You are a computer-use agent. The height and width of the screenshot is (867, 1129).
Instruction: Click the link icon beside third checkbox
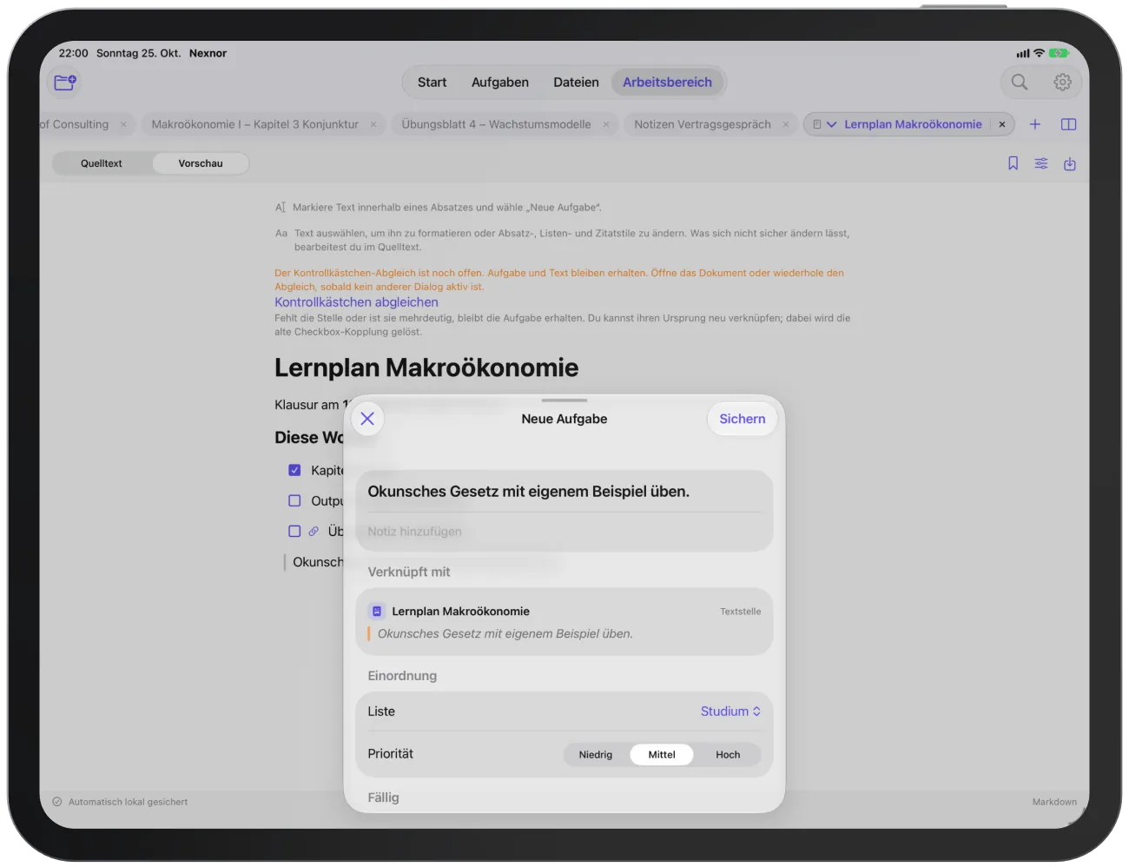tap(314, 531)
